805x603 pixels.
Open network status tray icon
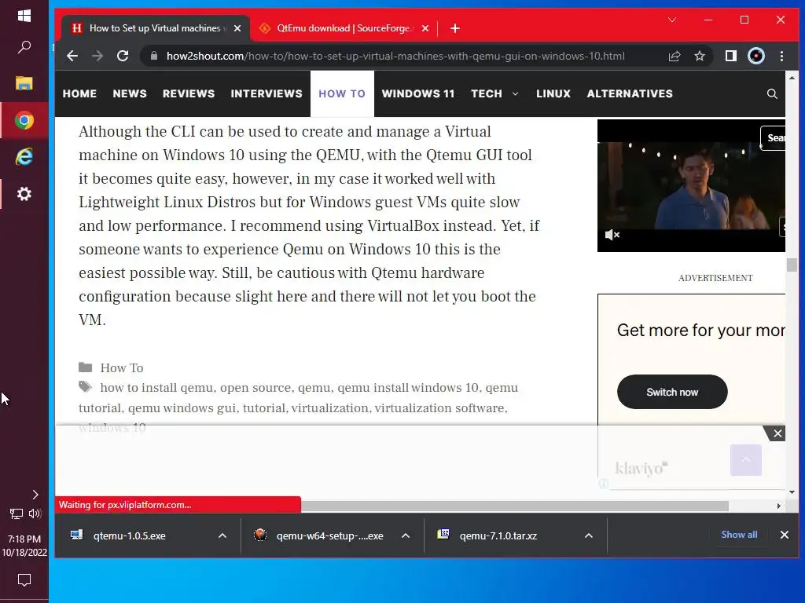(x=16, y=513)
